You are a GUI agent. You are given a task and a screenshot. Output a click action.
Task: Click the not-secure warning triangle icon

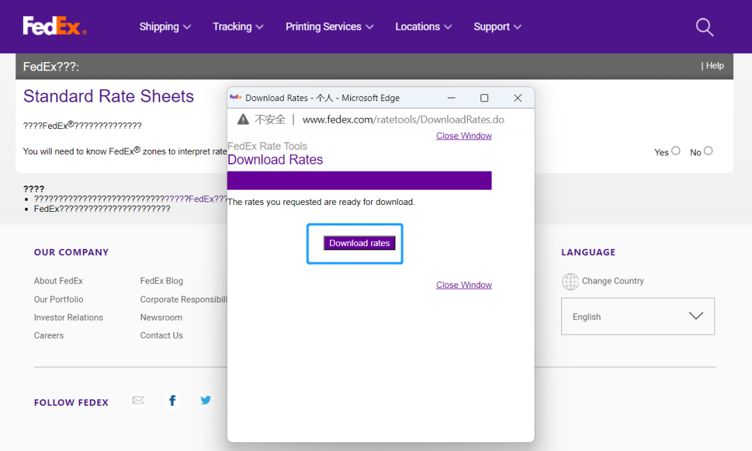243,120
